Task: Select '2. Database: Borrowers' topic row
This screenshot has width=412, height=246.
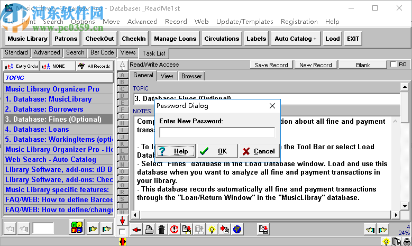Action: (x=58, y=110)
